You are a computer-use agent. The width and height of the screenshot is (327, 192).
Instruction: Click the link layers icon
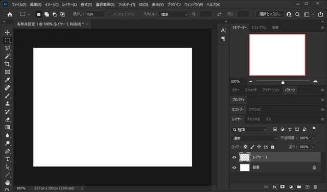pos(266,187)
